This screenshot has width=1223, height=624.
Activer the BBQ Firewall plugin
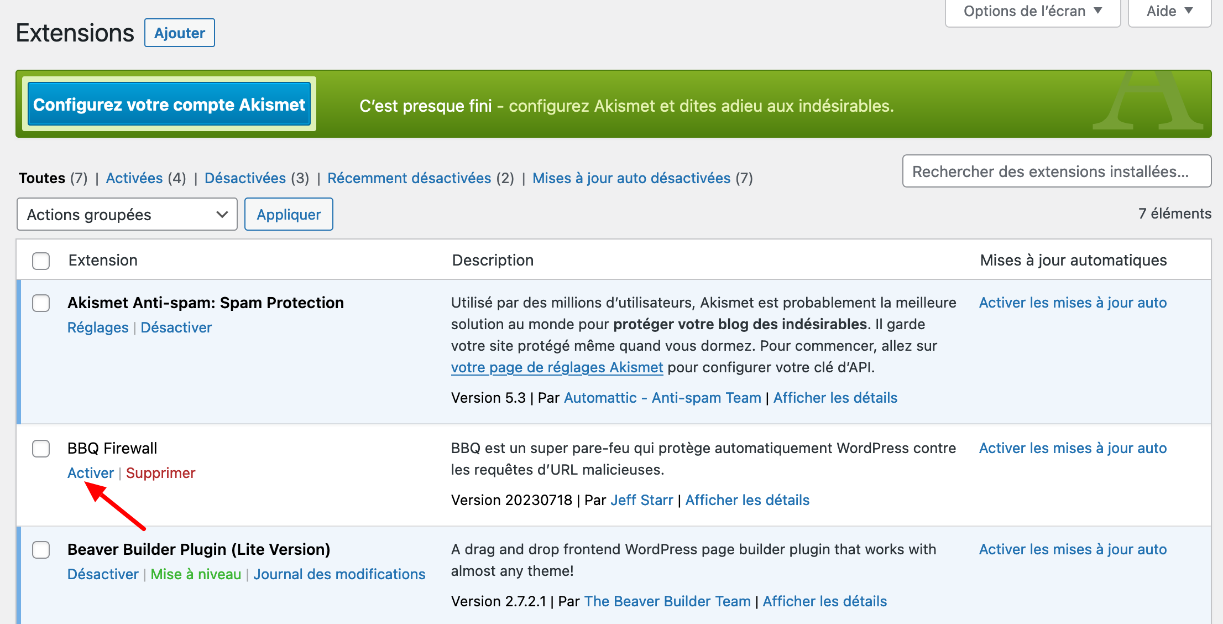[90, 473]
